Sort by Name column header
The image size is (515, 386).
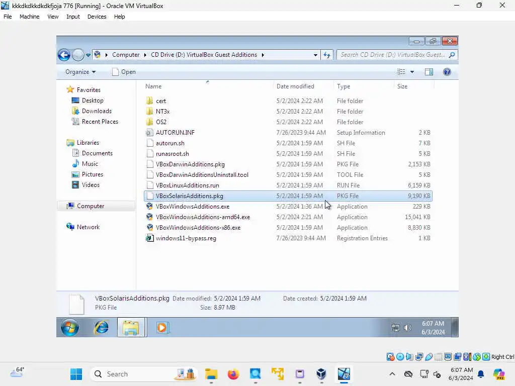coord(153,86)
